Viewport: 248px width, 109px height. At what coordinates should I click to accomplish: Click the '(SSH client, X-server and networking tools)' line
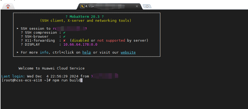[86, 20]
